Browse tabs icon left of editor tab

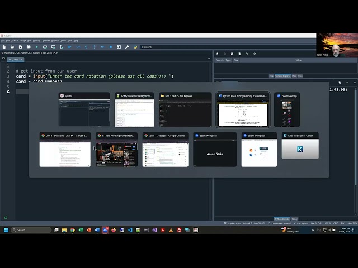[x=3, y=58]
